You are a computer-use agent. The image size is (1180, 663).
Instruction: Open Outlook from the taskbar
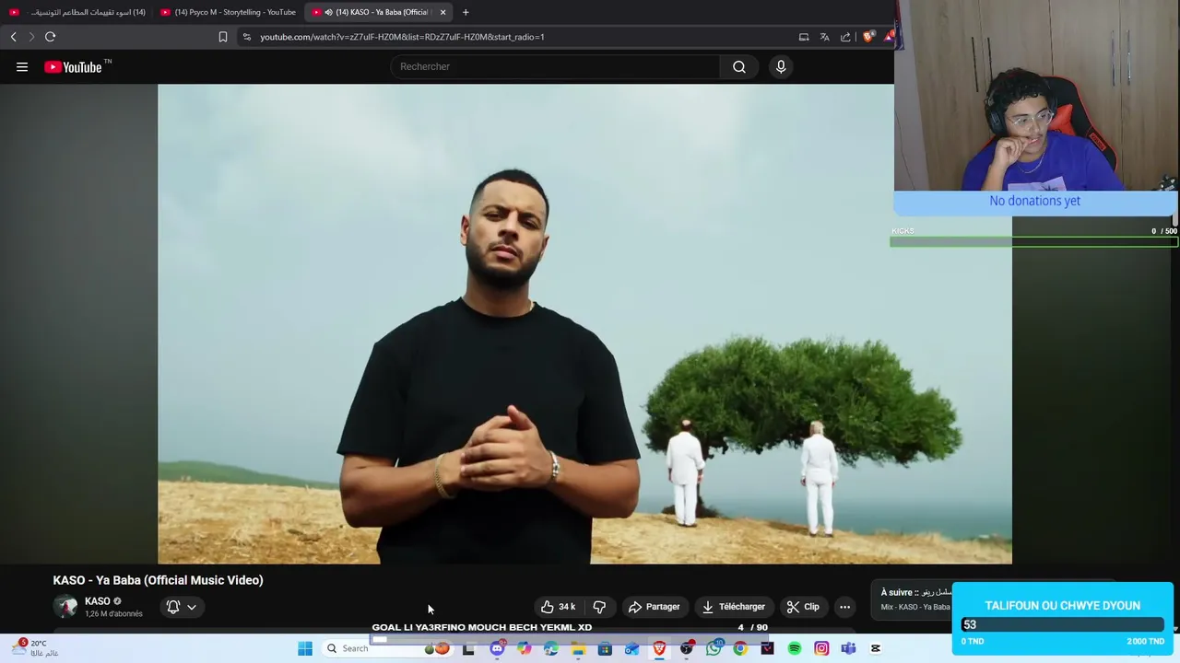tap(631, 648)
